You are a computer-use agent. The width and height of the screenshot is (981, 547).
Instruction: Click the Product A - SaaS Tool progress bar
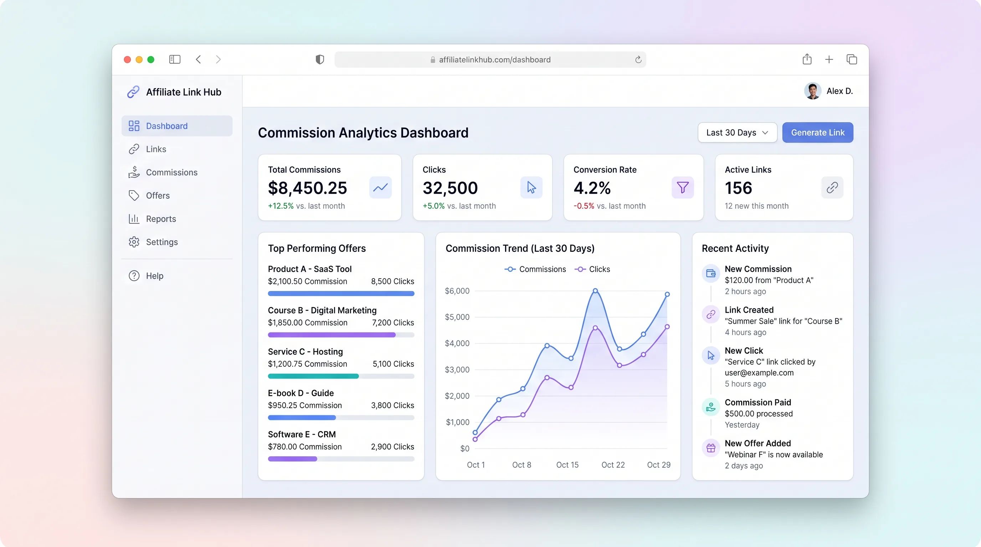(341, 294)
